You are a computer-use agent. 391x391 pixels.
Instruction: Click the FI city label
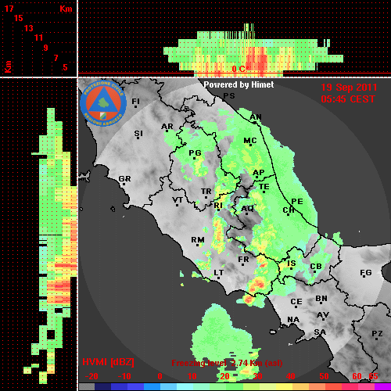(x=136, y=101)
